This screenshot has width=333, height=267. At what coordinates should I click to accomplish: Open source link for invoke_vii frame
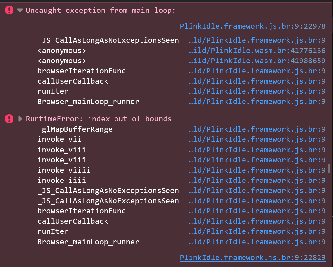pyautogui.click(x=257, y=139)
